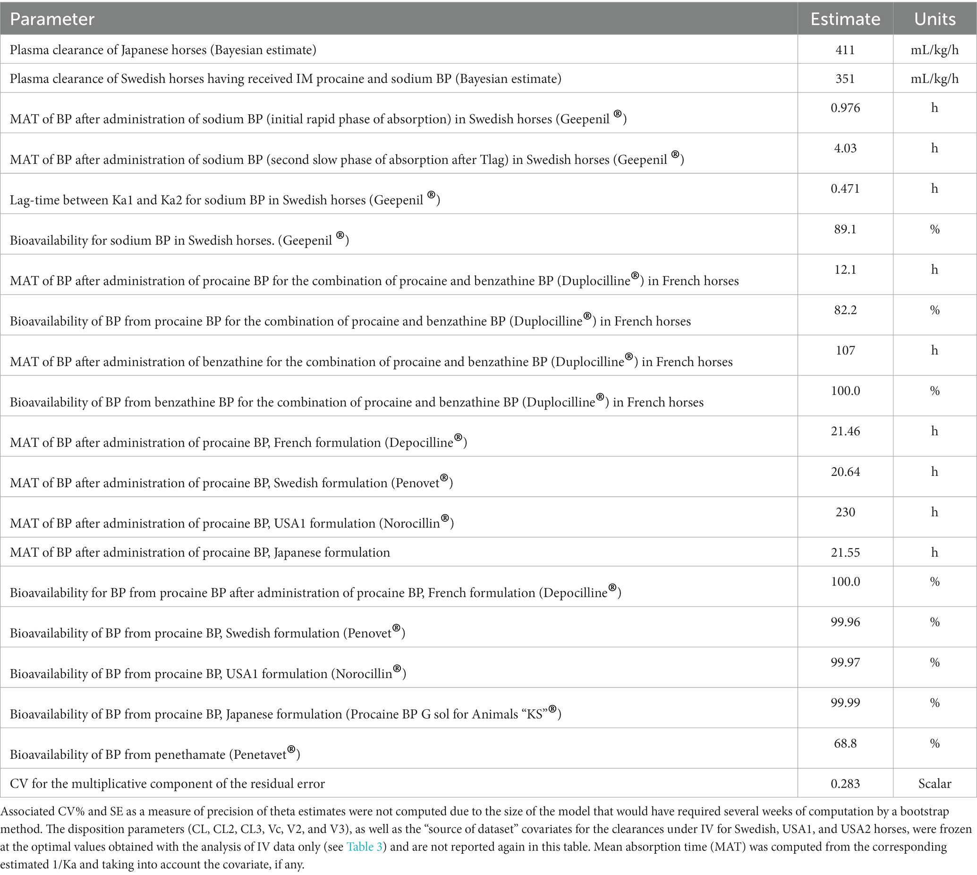Select estimate value 0.976

click(845, 108)
